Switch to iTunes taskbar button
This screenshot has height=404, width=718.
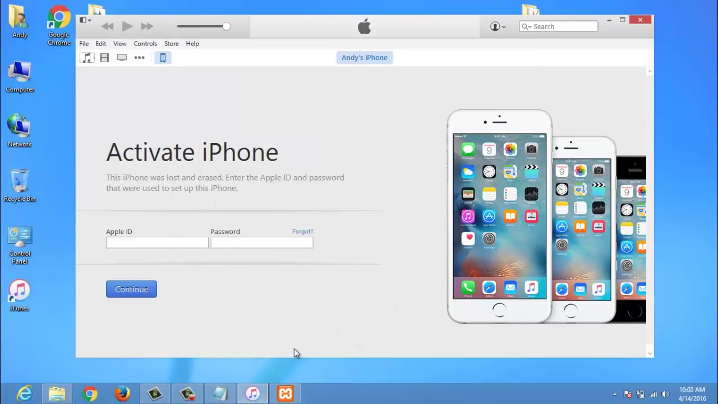(x=252, y=394)
